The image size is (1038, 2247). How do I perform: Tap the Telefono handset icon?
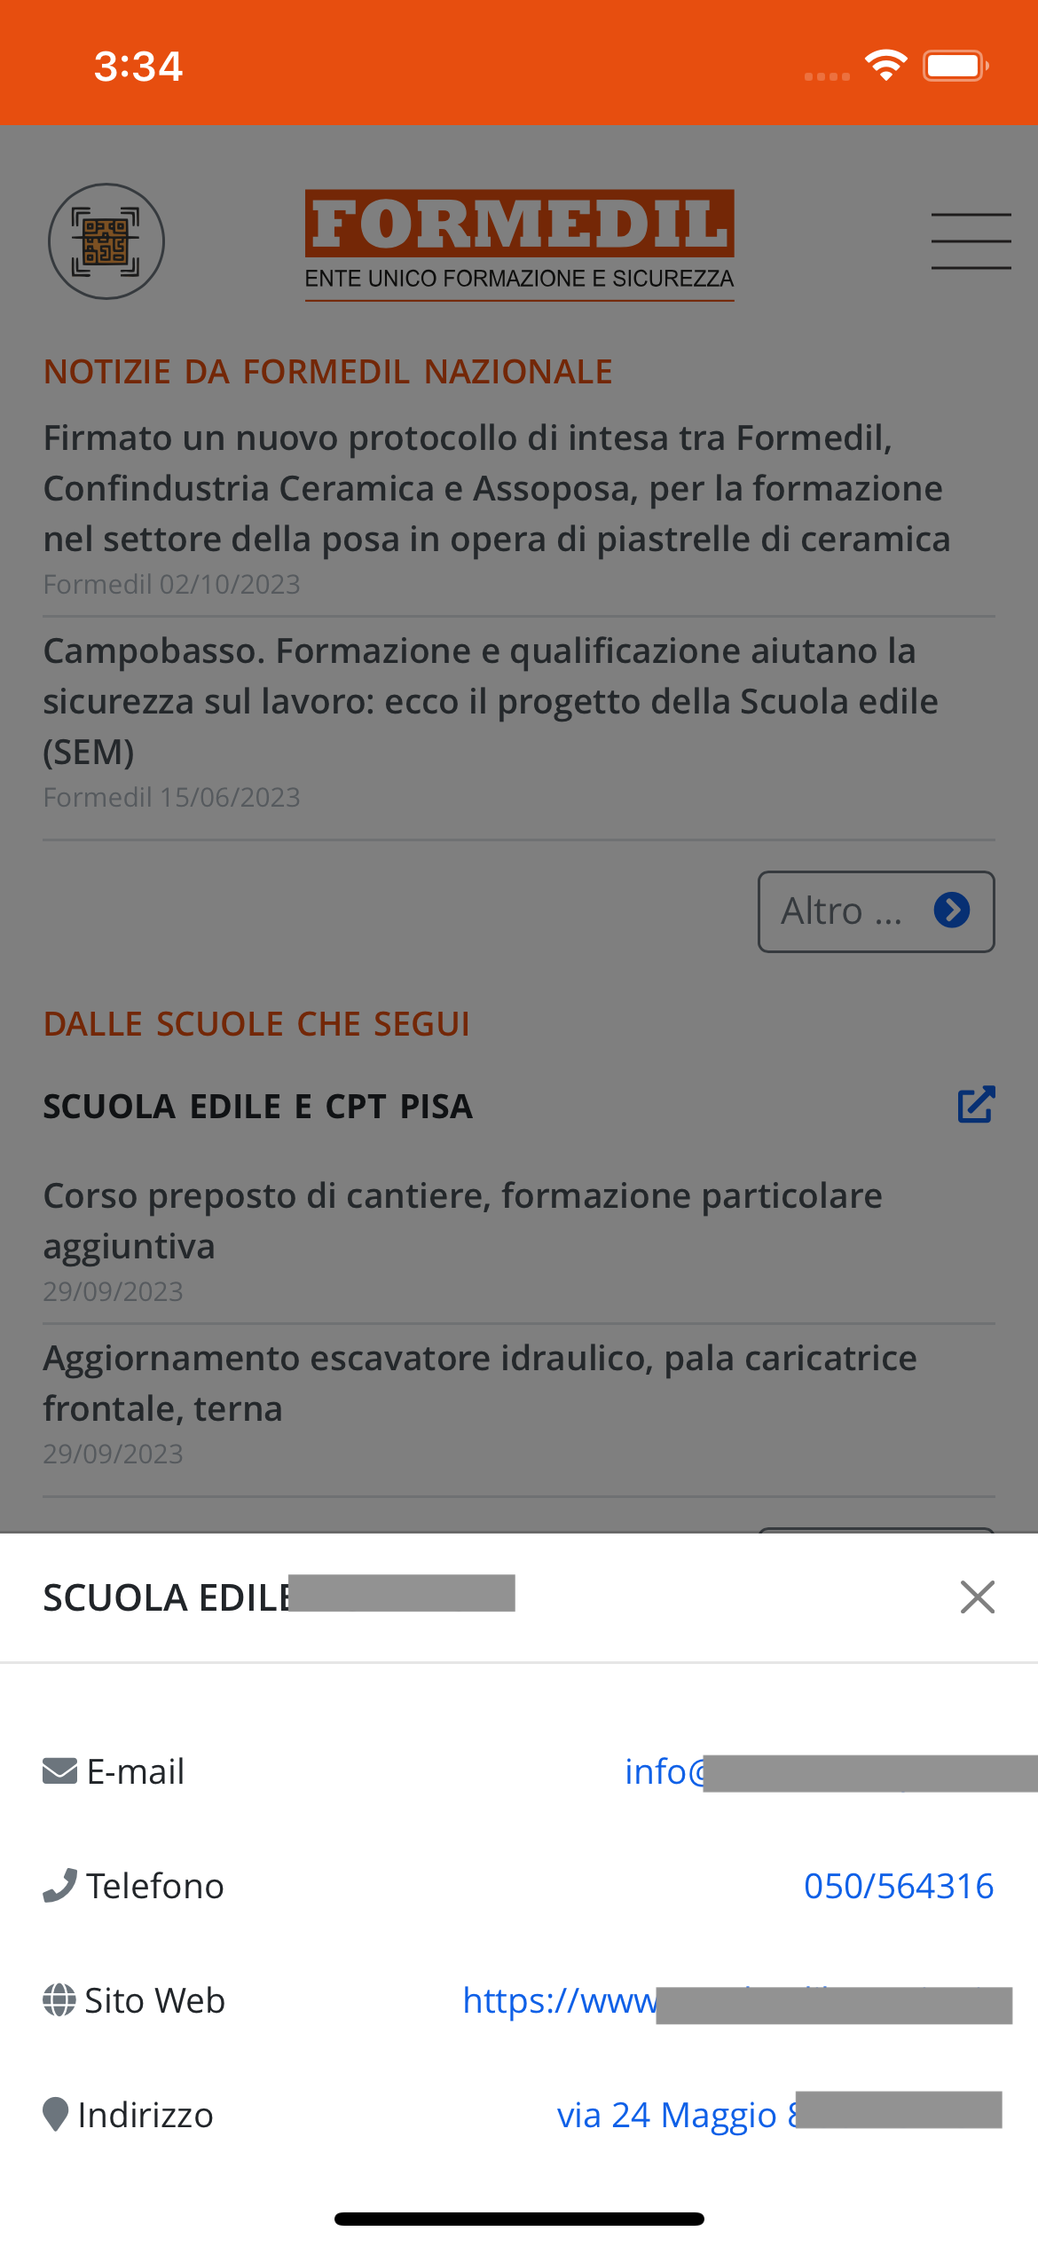click(60, 1886)
